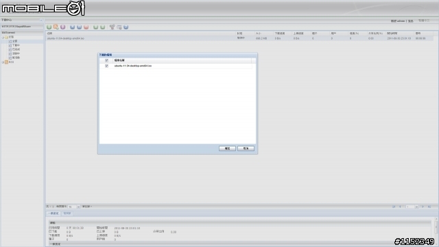Sort by the 下載速度 column header
Image resolution: width=439 pixels, height=247 pixels.
pyautogui.click(x=283, y=34)
